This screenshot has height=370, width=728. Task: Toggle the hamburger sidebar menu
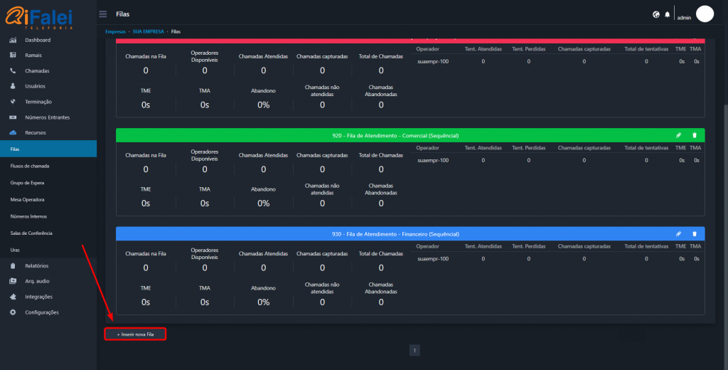pos(103,14)
